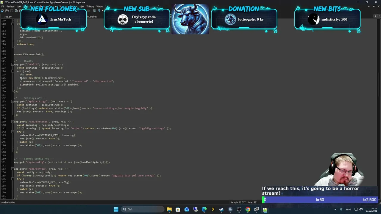This screenshot has width=381, height=214.
Task: Switch to the app.py tab
Action: point(8,17)
